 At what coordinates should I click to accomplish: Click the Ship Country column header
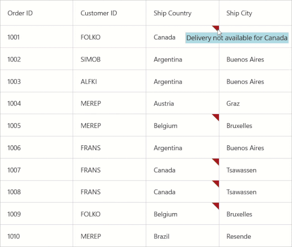click(173, 13)
